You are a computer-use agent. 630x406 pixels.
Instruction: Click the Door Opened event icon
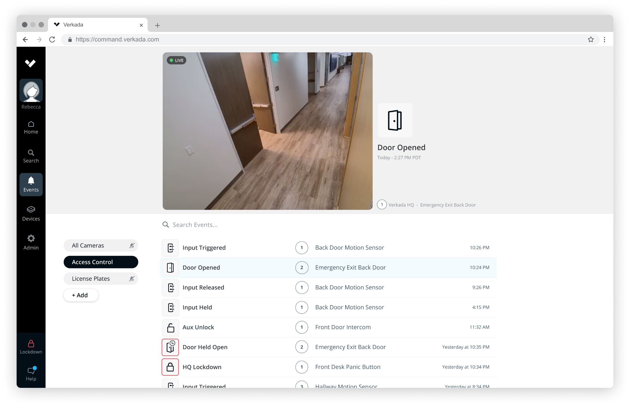170,267
